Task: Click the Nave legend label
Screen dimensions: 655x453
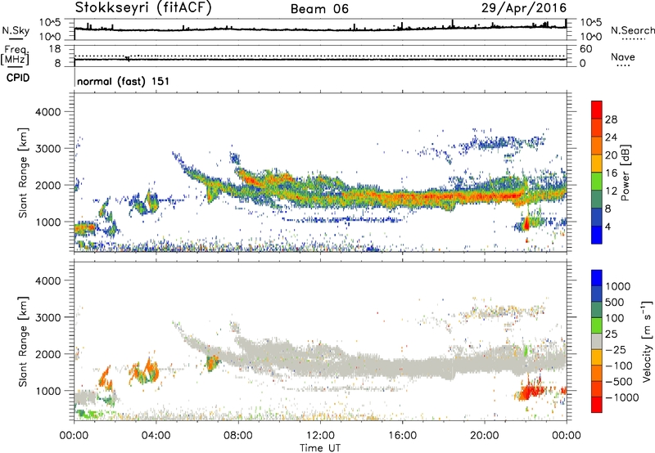Action: [x=623, y=56]
